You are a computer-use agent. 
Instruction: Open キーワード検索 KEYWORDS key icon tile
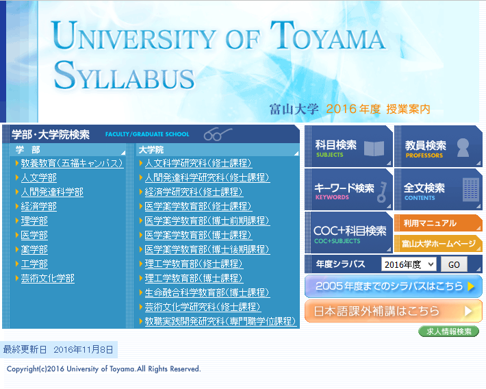pos(348,190)
